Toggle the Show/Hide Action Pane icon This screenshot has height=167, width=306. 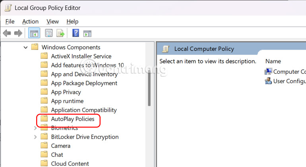point(87,33)
